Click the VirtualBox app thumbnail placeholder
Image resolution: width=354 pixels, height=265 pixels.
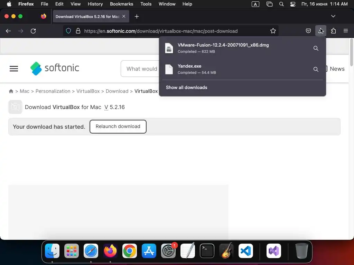coord(15,107)
